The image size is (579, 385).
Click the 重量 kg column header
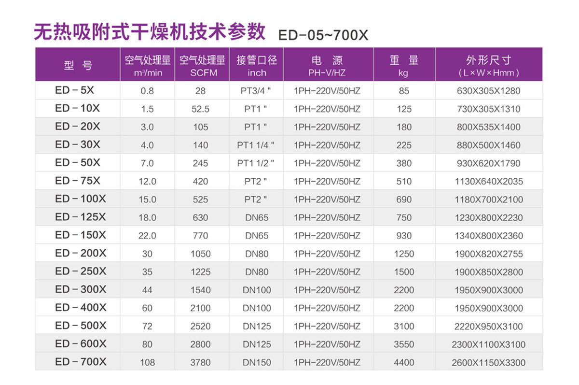coord(404,66)
